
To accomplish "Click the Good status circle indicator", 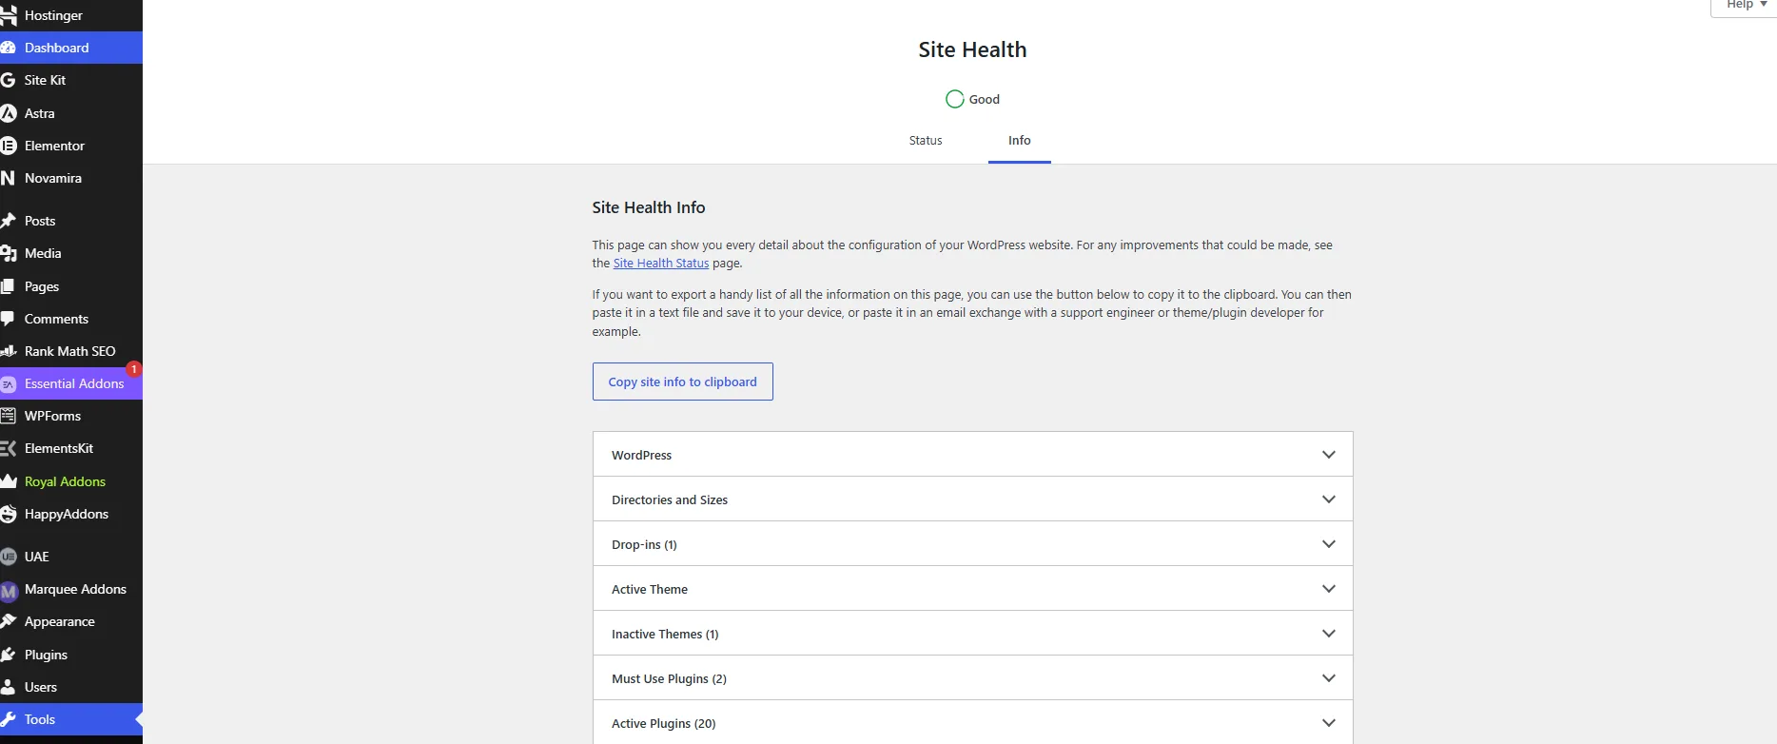I will (x=955, y=99).
